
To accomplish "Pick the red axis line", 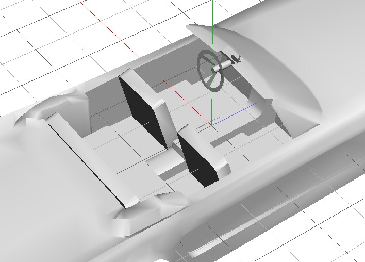I will 108,31.
